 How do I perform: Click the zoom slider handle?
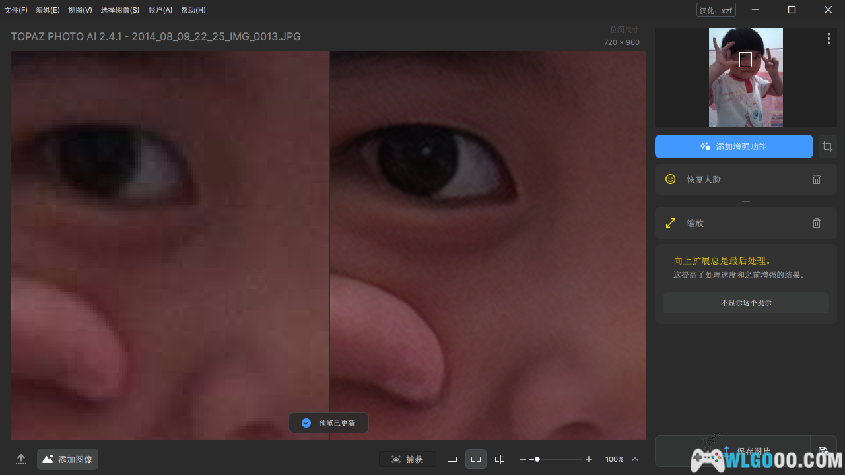[x=537, y=459]
